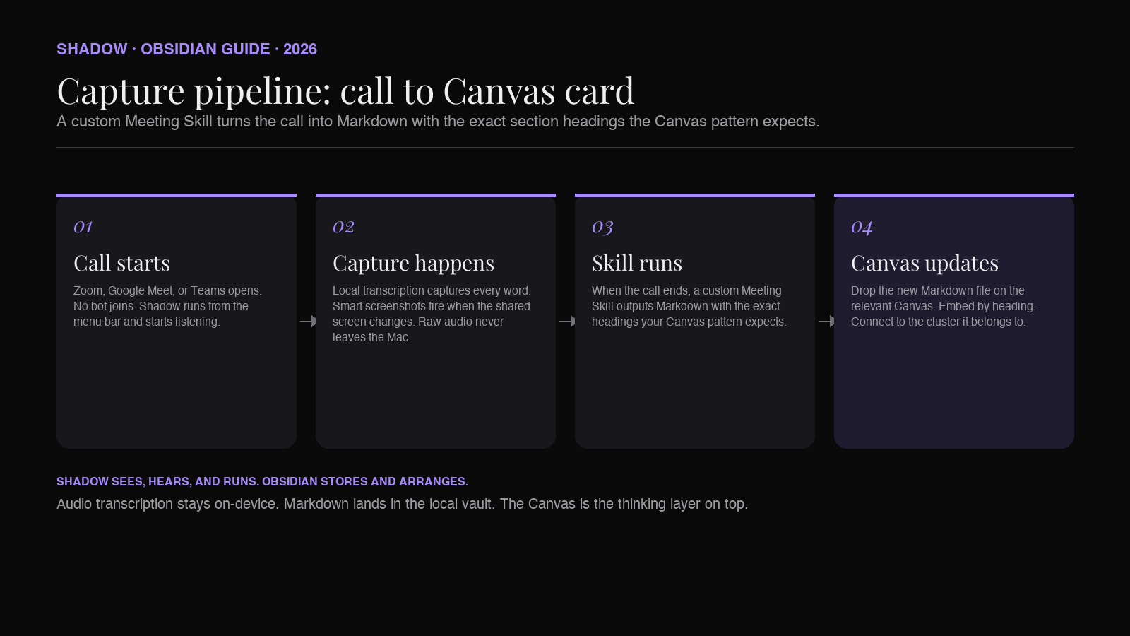Viewport: 1130px width, 636px height.
Task: Select the 'Canvas updates' heading
Action: 924,263
